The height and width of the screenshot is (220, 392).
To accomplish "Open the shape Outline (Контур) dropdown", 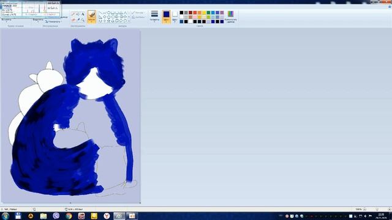I will pyautogui.click(x=138, y=13).
